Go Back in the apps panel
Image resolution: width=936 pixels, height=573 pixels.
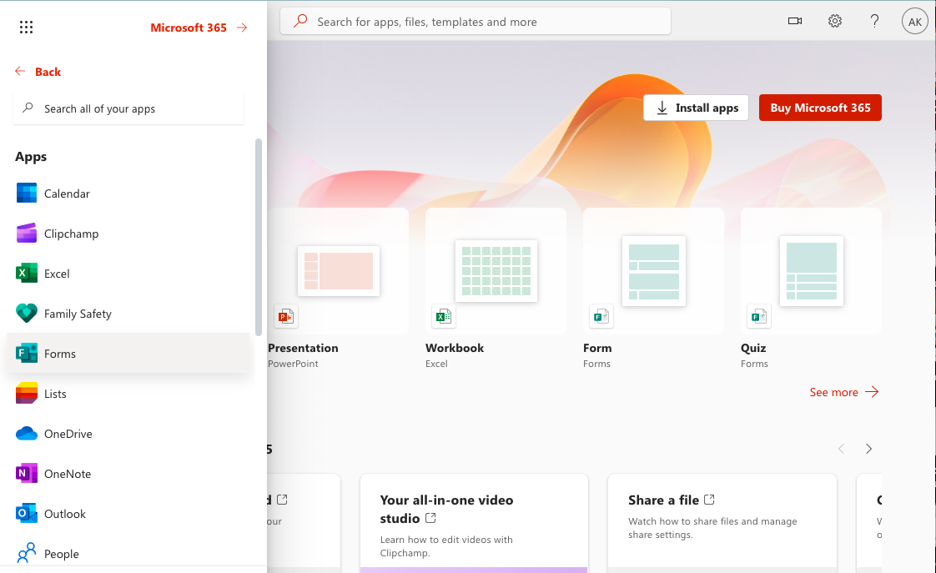click(x=38, y=72)
